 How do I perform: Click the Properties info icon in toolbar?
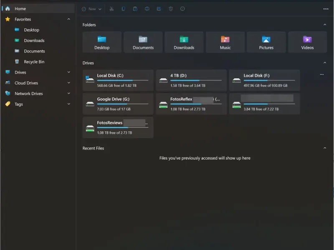pyautogui.click(x=182, y=9)
